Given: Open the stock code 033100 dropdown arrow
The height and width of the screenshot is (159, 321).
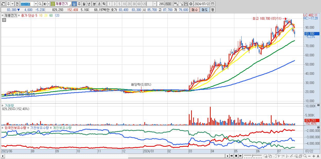Looking at the screenshot, I should coord(36,4).
